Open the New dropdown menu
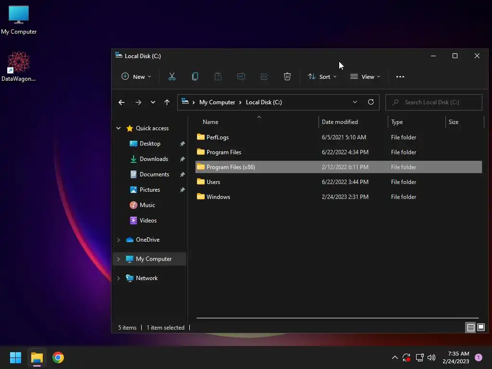 (136, 76)
